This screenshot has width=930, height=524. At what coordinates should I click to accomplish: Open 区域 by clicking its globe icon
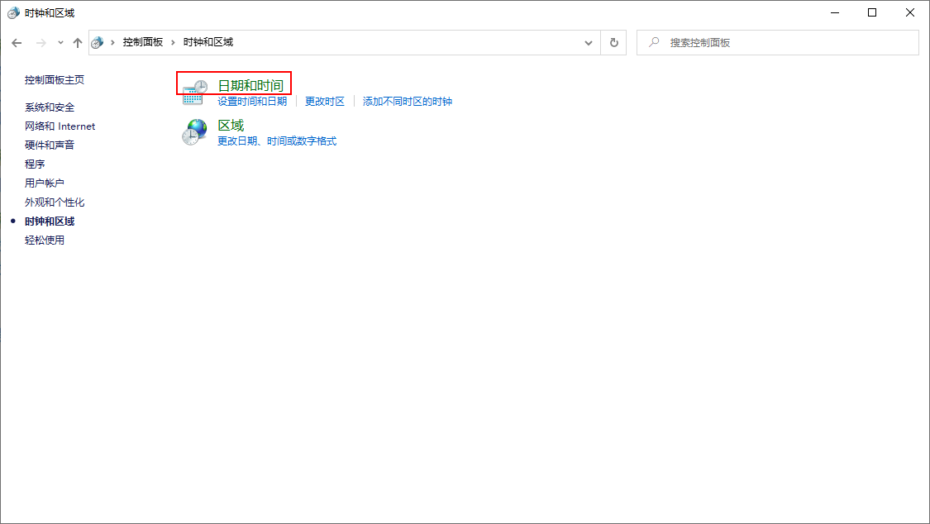[193, 131]
